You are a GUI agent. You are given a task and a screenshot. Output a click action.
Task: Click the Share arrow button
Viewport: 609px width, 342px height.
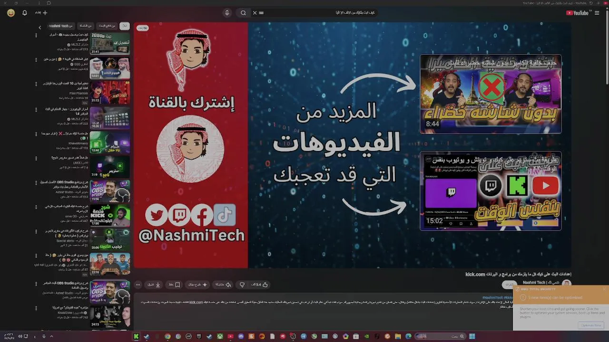pyautogui.click(x=223, y=285)
